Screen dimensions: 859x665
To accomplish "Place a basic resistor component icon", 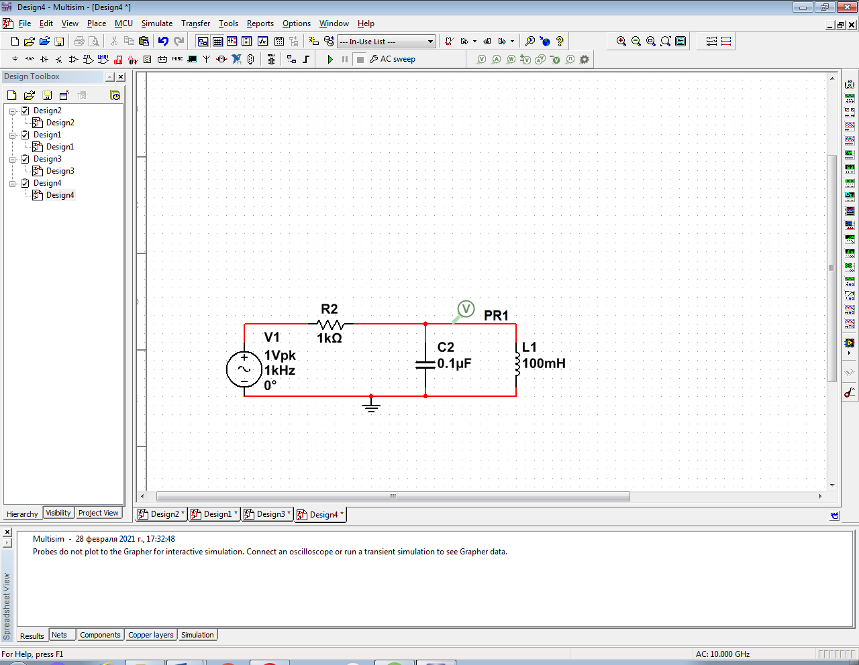I will coord(30,59).
